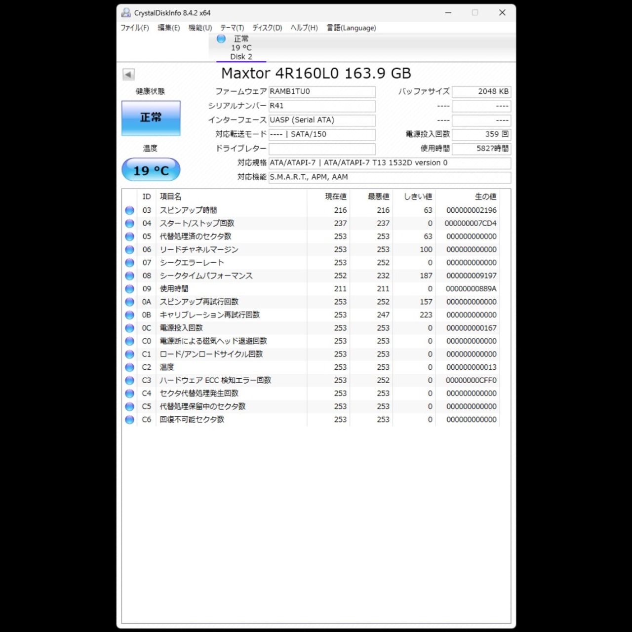Click status orb for 電源断による磁気ヘッド退避回数 row
Viewport: 632px width, 632px height.
[x=130, y=341]
